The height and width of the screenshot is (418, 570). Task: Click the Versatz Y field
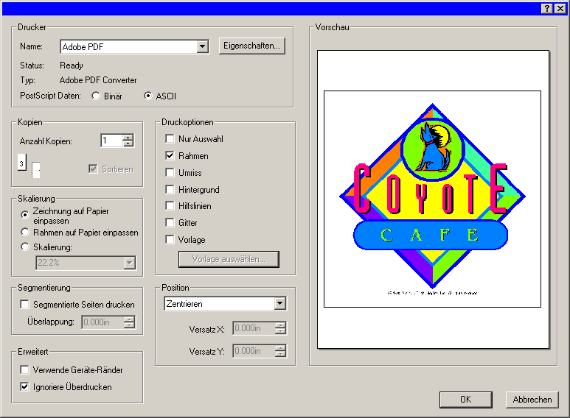pyautogui.click(x=254, y=351)
